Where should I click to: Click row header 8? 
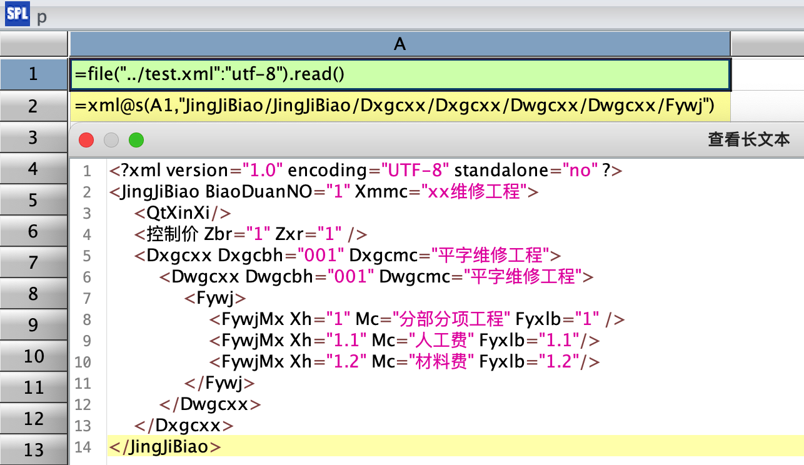pos(34,294)
